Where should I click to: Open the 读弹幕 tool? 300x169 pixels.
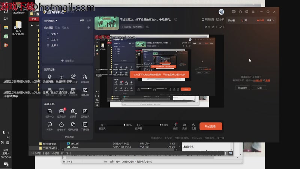click(73, 113)
